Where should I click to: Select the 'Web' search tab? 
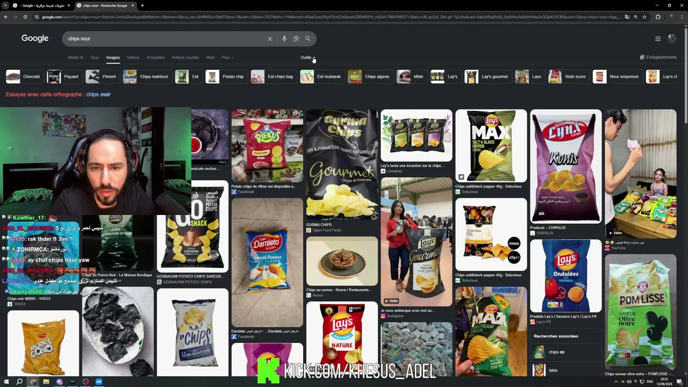(x=210, y=58)
